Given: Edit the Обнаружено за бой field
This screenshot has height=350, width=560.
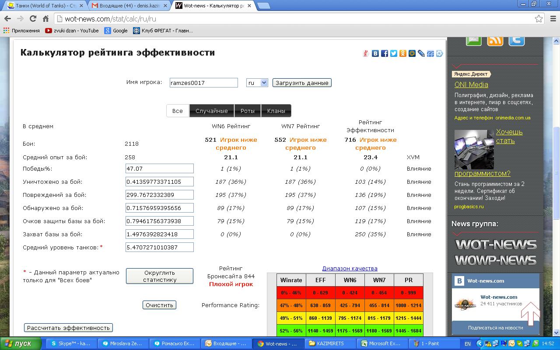Looking at the screenshot, I should point(160,208).
